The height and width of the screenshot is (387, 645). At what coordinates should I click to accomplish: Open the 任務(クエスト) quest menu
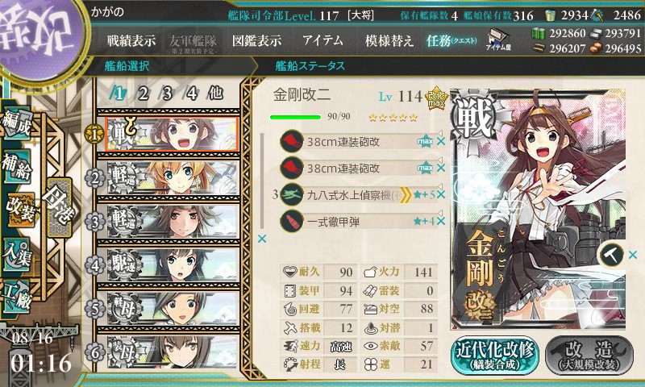coord(451,40)
